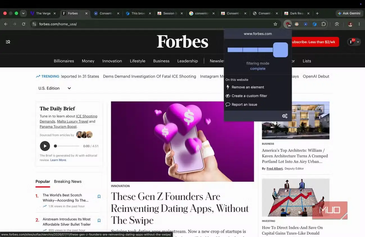This screenshot has height=237, width=365.
Task: Open Lists navigation section
Action: click(307, 61)
